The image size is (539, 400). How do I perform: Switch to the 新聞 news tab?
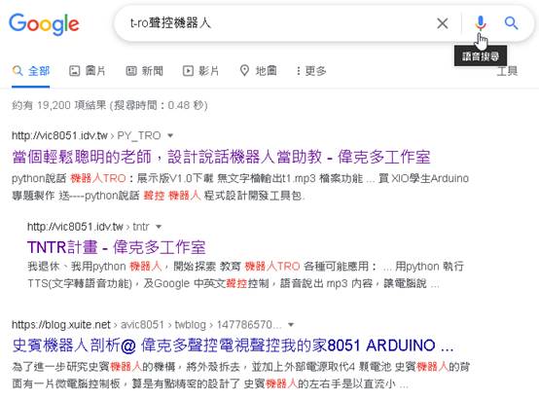144,71
